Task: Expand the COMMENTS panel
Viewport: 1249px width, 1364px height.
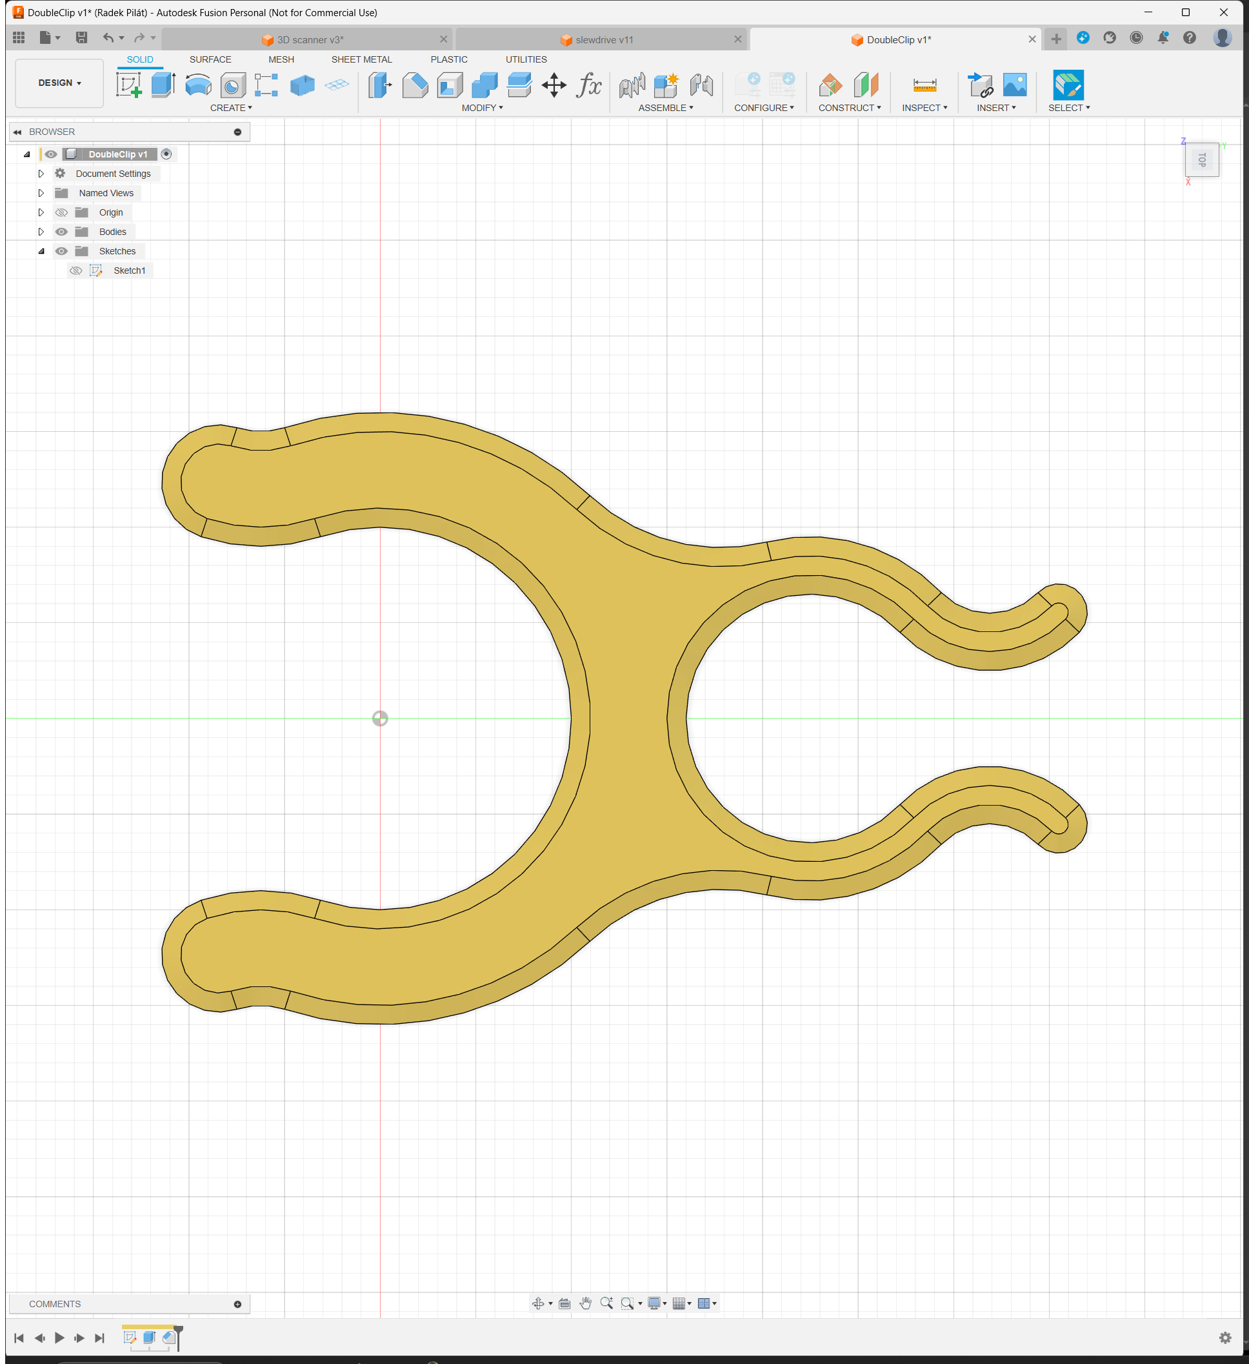Action: (237, 1305)
